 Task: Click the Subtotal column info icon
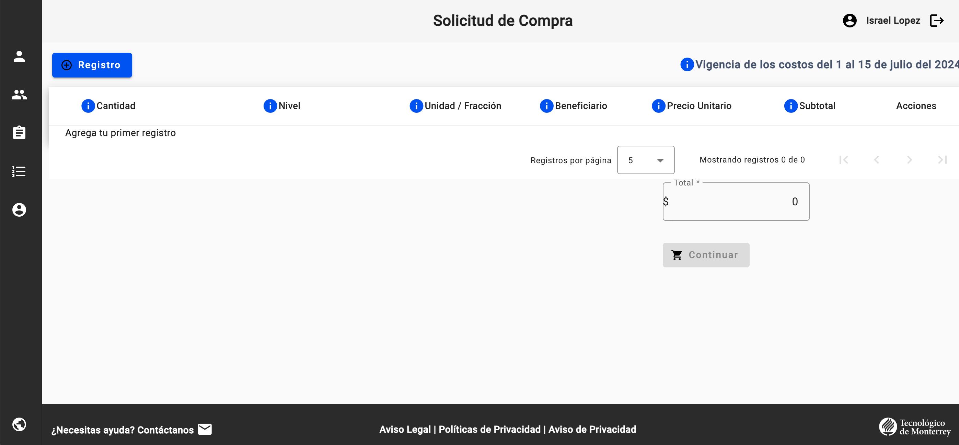point(790,106)
